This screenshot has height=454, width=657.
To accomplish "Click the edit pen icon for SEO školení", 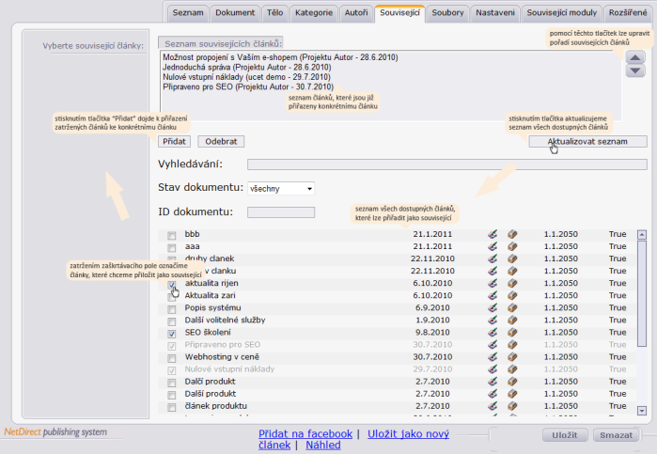I will [x=492, y=333].
